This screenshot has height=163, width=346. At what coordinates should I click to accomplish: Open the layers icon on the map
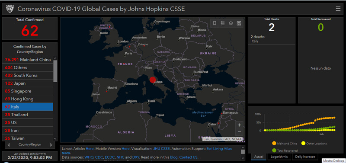pos(231,23)
